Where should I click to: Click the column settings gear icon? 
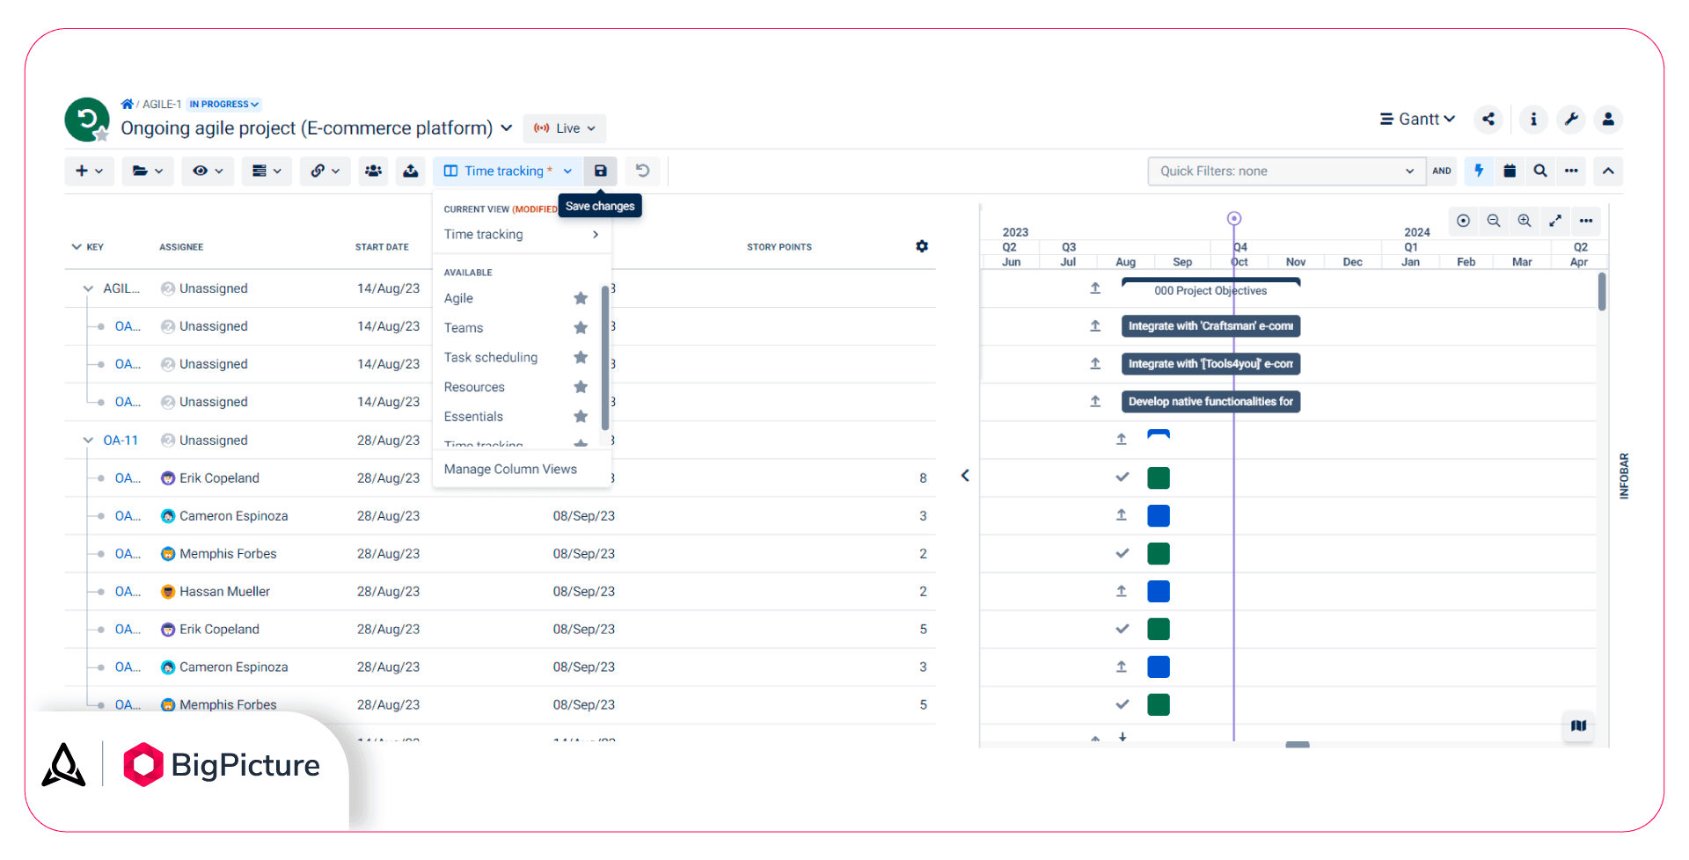click(922, 246)
